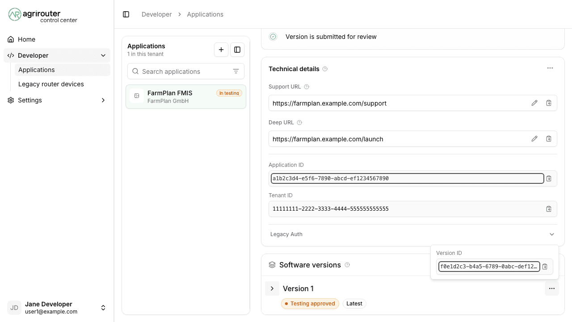The height and width of the screenshot is (322, 572).
Task: Click the Tenant ID value
Action: (x=331, y=209)
